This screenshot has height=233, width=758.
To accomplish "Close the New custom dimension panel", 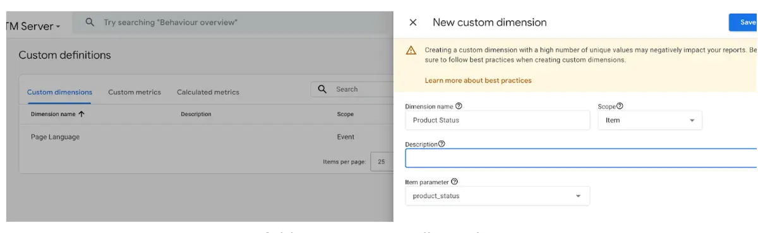I will click(413, 23).
